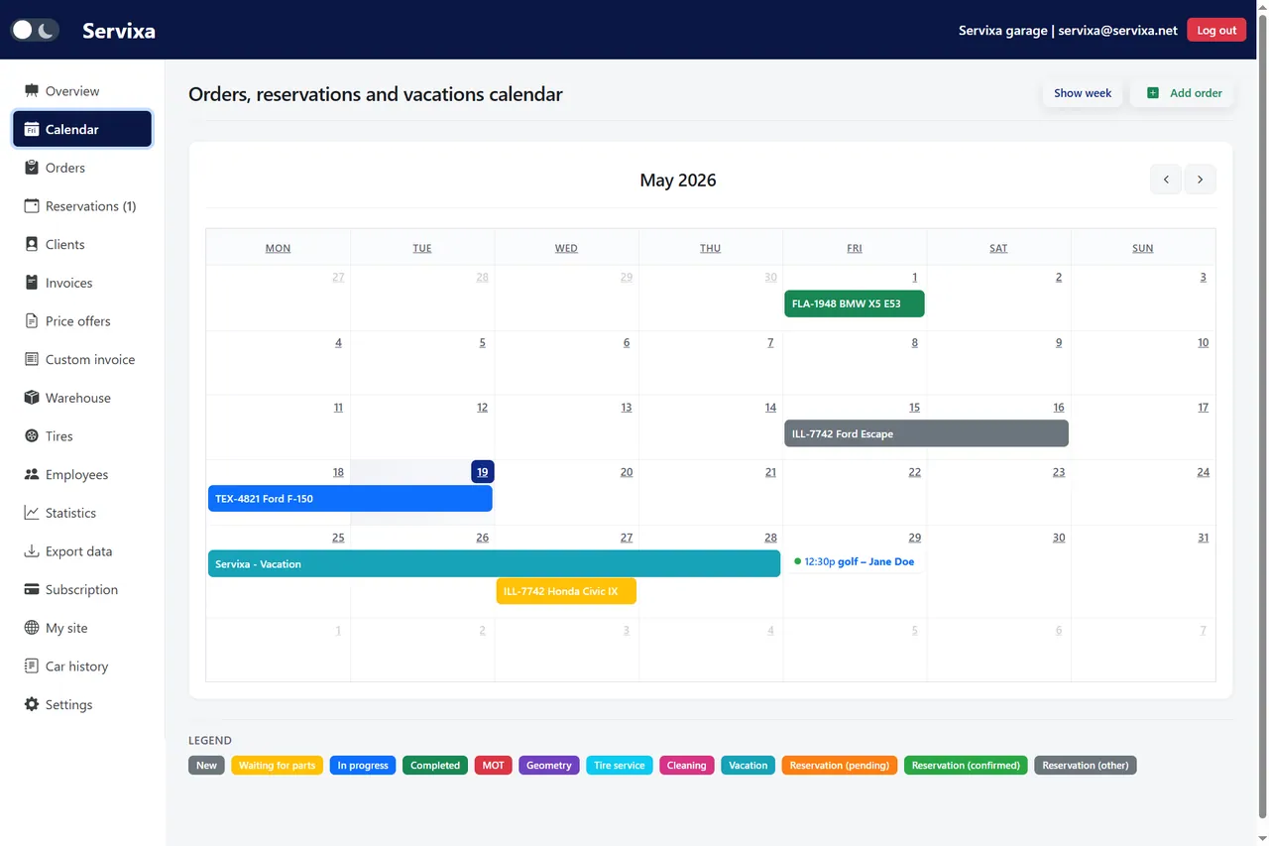Click the Completed legend badge

click(435, 766)
